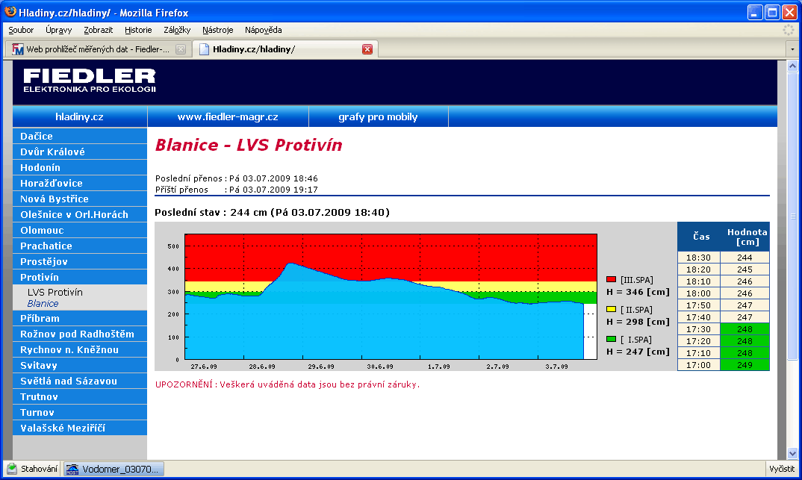Select Prachatice in the sidebar
This screenshot has width=802, height=480.
[x=80, y=246]
